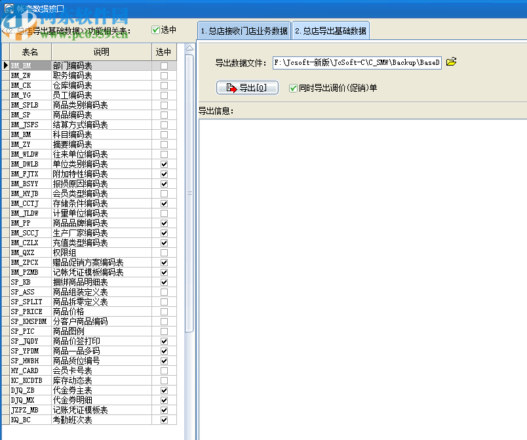Select the DJQ_MX row name cell
The image size is (527, 440).
point(30,401)
